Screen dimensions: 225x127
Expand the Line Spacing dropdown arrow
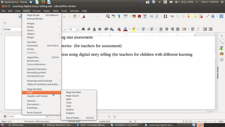(188, 29)
